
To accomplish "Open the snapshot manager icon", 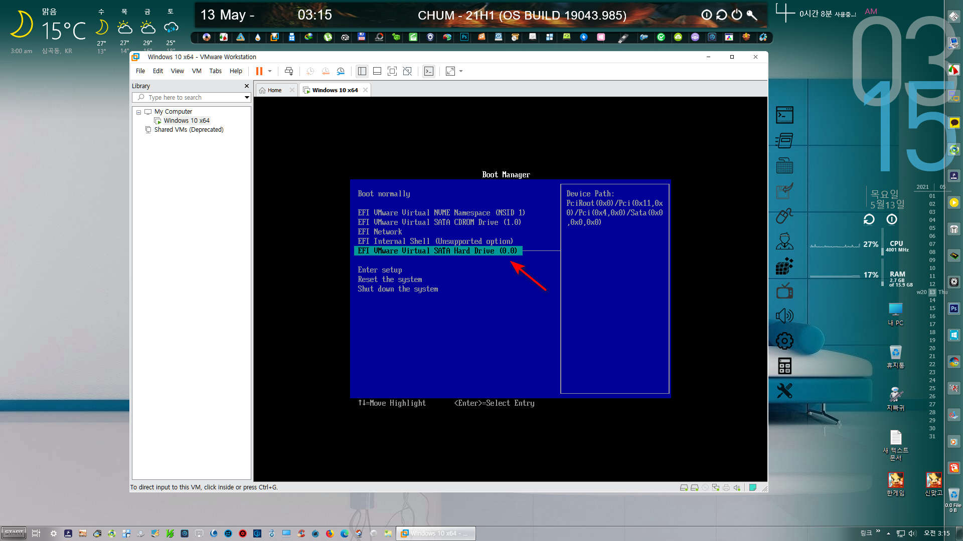I will [x=341, y=71].
